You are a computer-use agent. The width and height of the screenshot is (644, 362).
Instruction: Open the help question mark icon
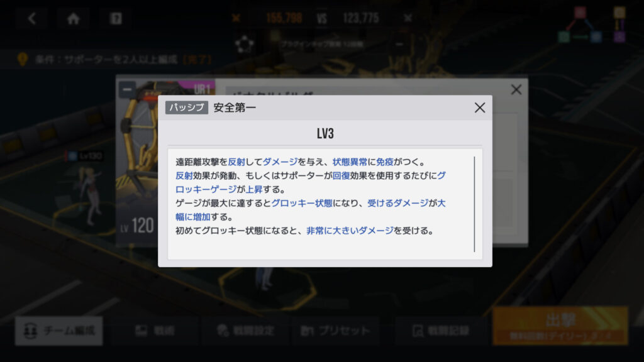[116, 18]
